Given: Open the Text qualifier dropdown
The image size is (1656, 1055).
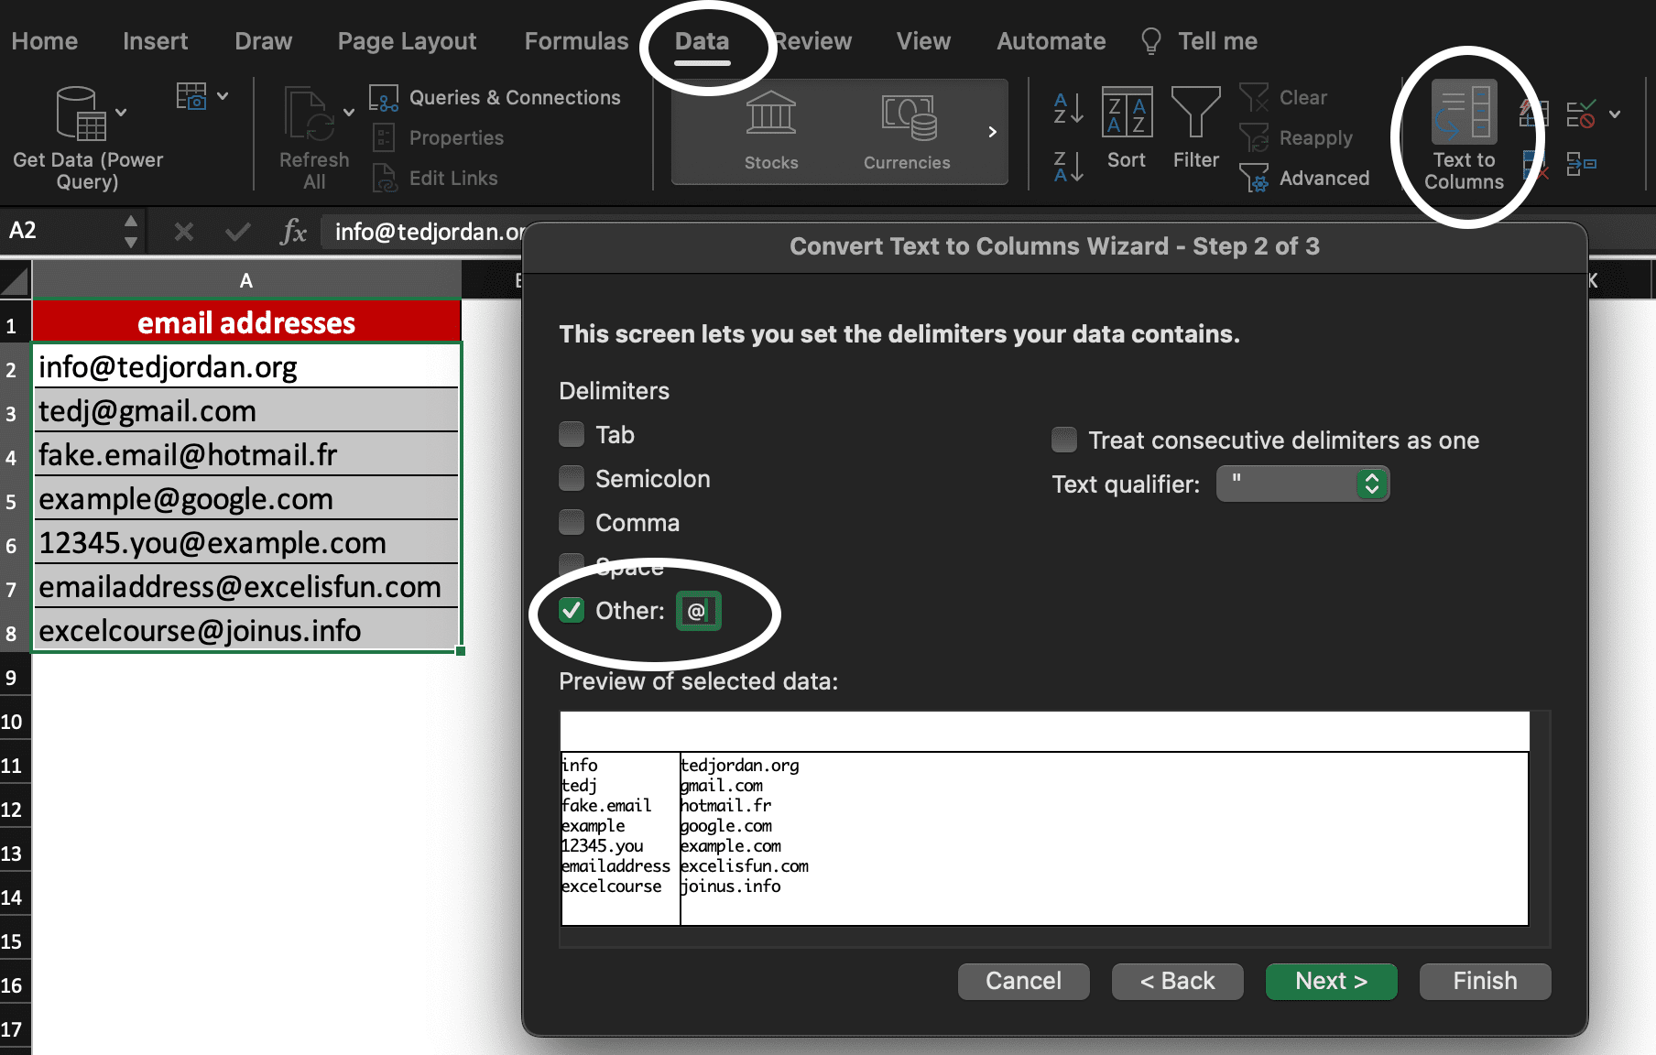Looking at the screenshot, I should click(1369, 484).
